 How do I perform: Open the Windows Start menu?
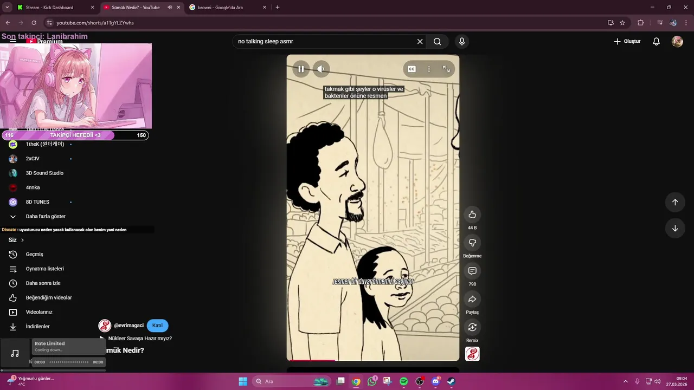(243, 381)
